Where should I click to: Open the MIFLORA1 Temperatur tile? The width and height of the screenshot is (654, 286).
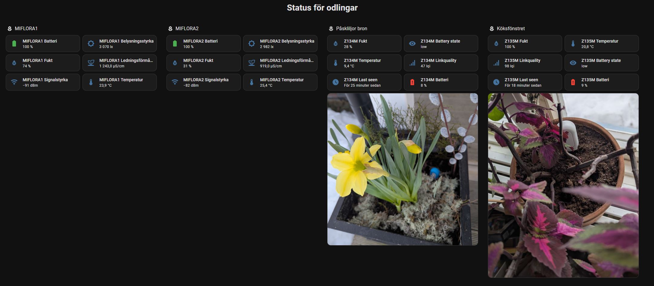click(120, 82)
